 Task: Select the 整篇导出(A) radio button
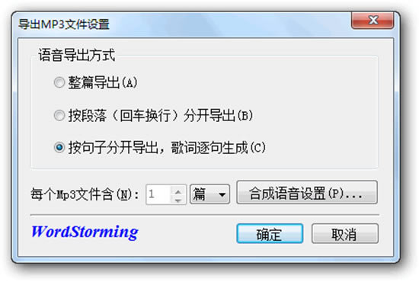coord(59,82)
